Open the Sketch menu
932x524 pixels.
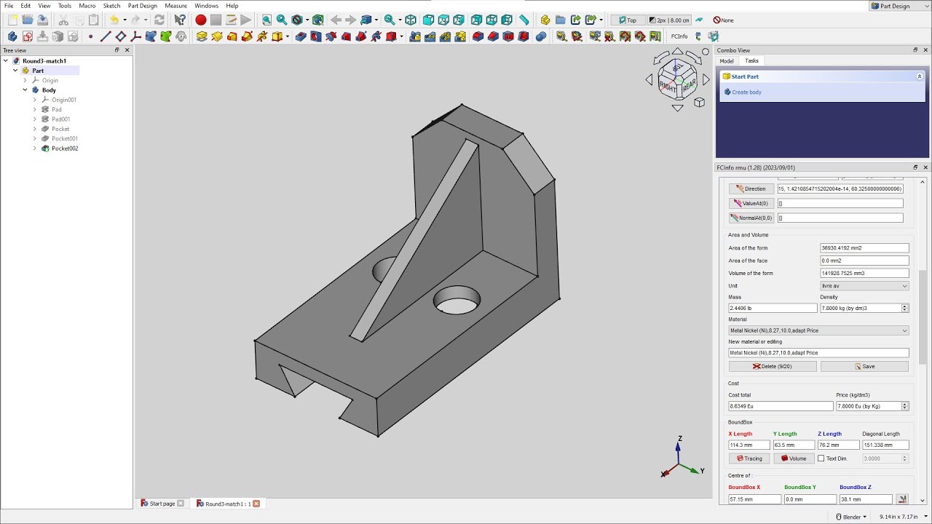pyautogui.click(x=111, y=6)
